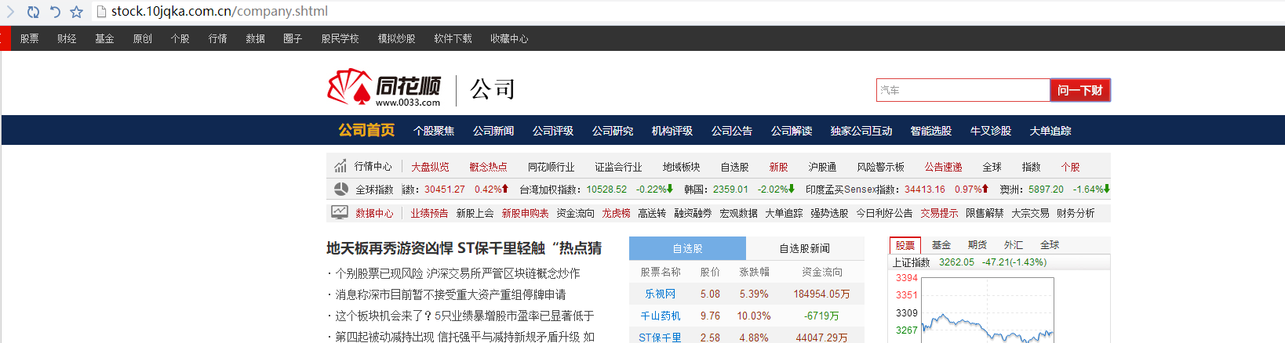The width and height of the screenshot is (1285, 343).
Task: Open 公司公告 navigation item
Action: 732,131
